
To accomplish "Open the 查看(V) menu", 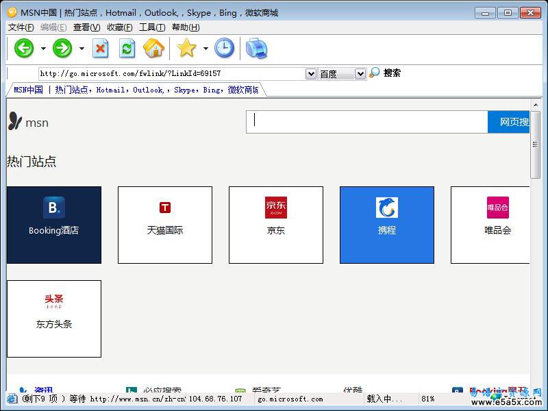I will point(87,27).
